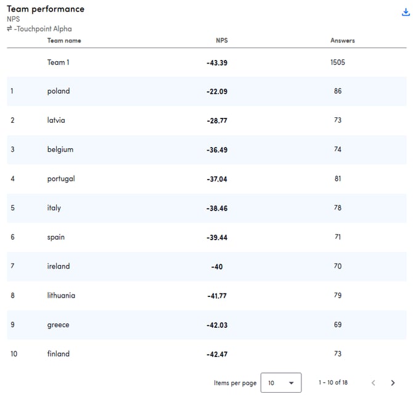
Task: Click the finland team name
Action: pos(59,354)
